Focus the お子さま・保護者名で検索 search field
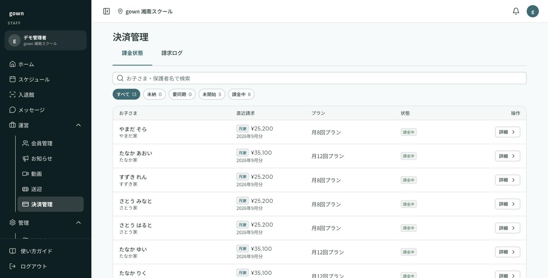 click(x=320, y=78)
